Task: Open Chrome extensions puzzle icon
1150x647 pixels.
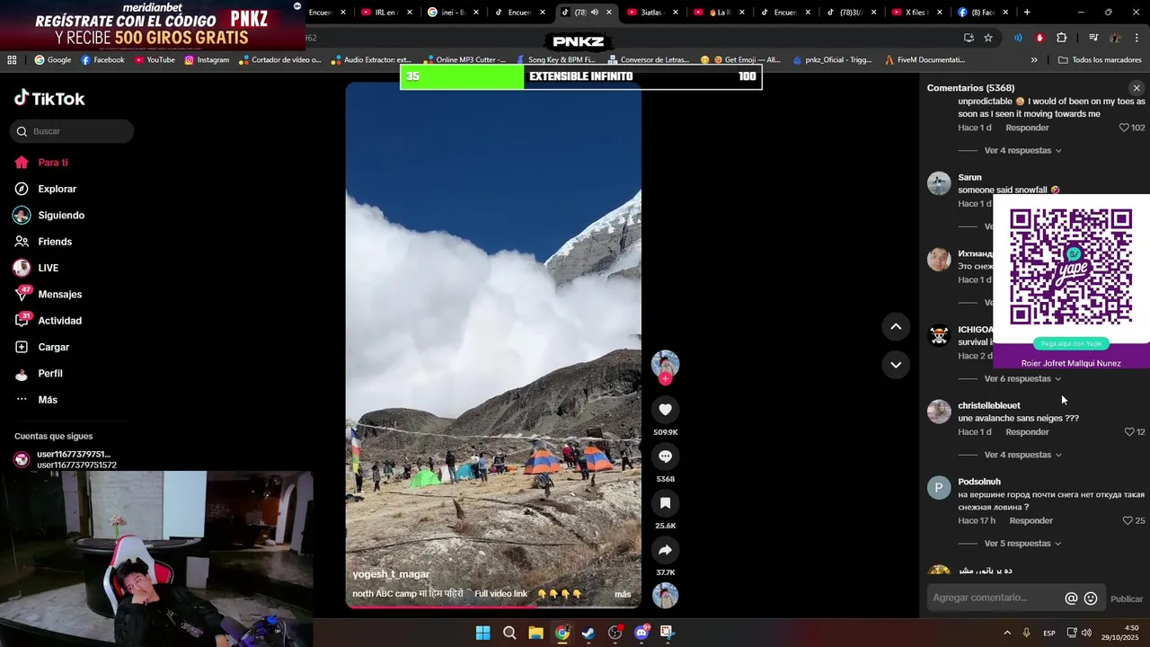Action: (1061, 38)
